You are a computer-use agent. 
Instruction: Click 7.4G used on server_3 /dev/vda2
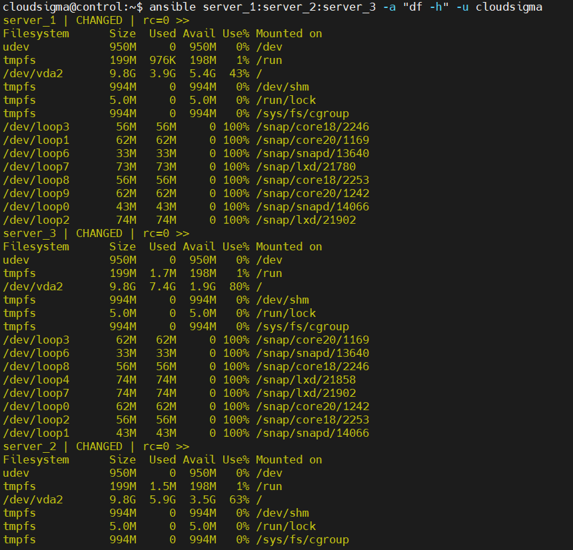[163, 287]
